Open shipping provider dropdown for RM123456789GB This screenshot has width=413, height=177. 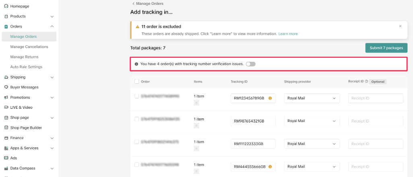click(312, 98)
